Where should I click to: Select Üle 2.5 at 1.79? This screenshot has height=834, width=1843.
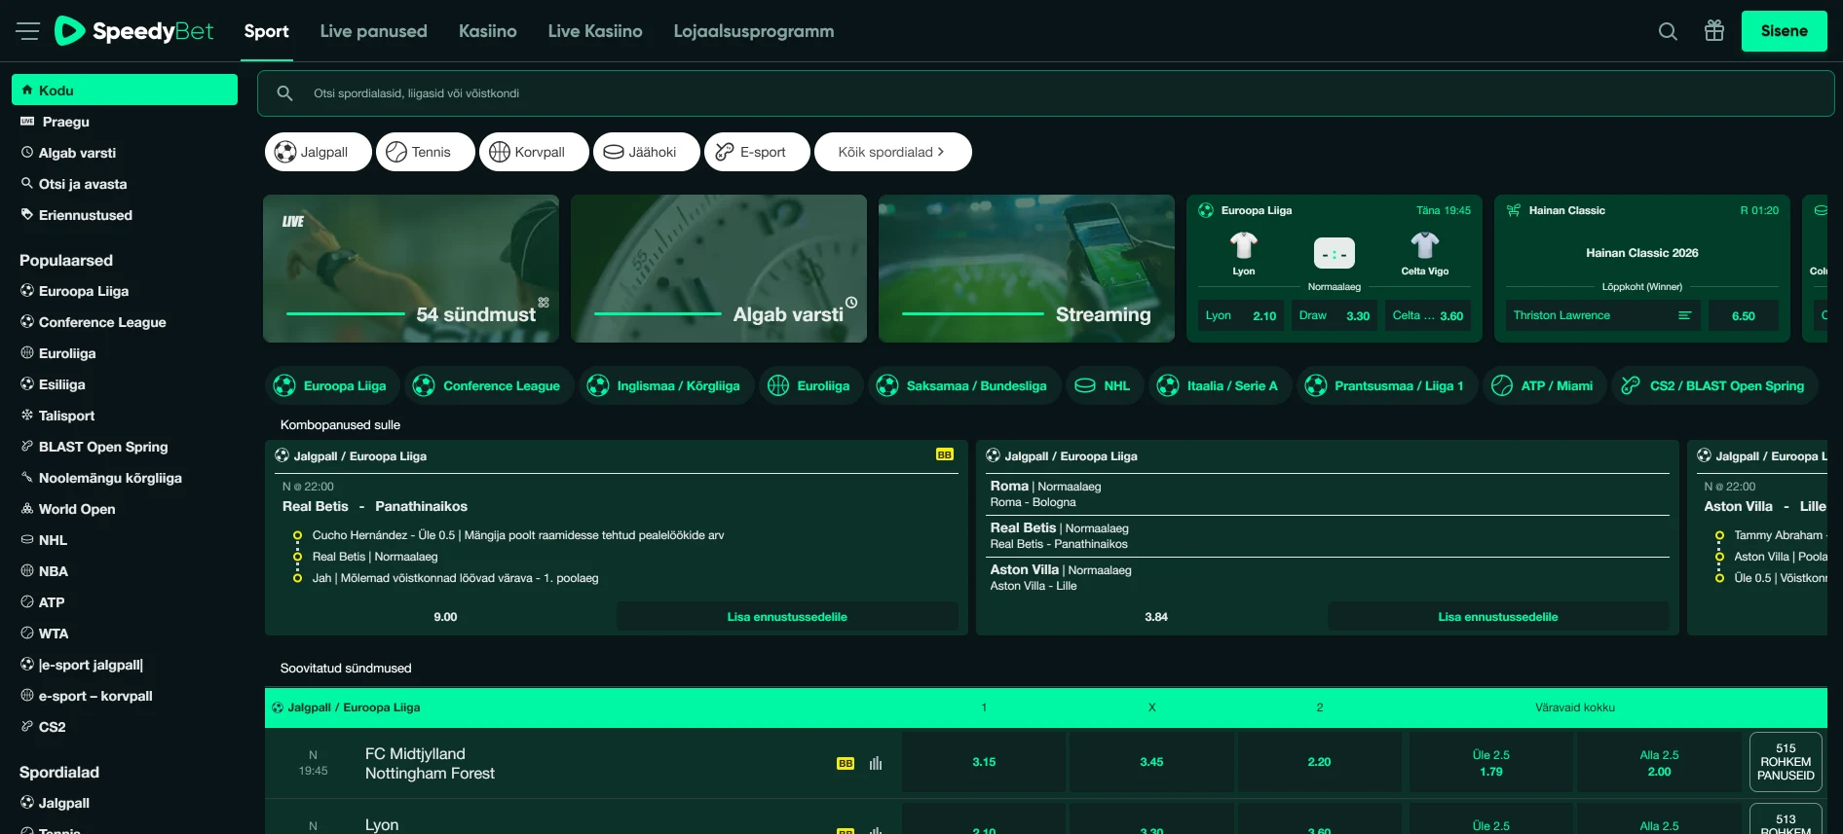[x=1490, y=762]
